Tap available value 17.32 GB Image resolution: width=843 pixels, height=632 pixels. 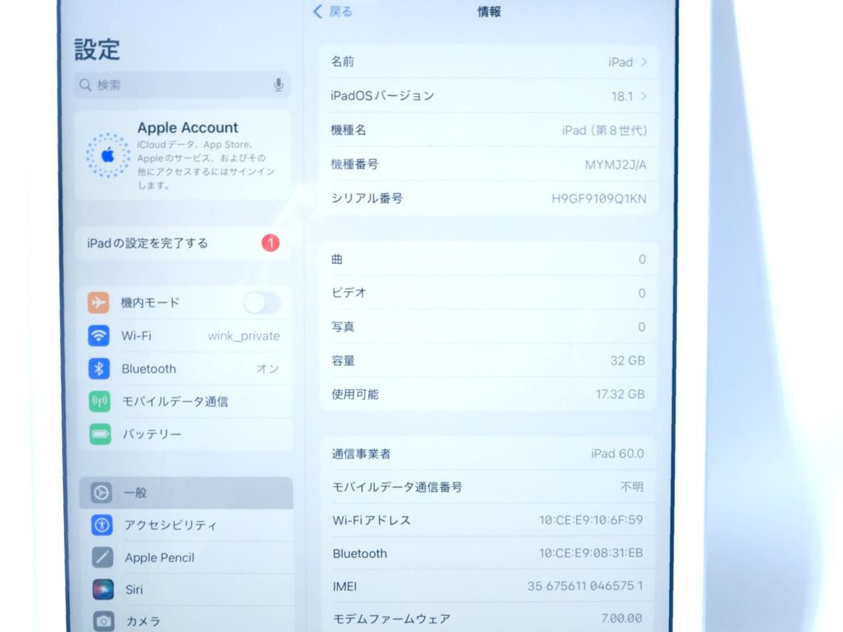tap(620, 394)
